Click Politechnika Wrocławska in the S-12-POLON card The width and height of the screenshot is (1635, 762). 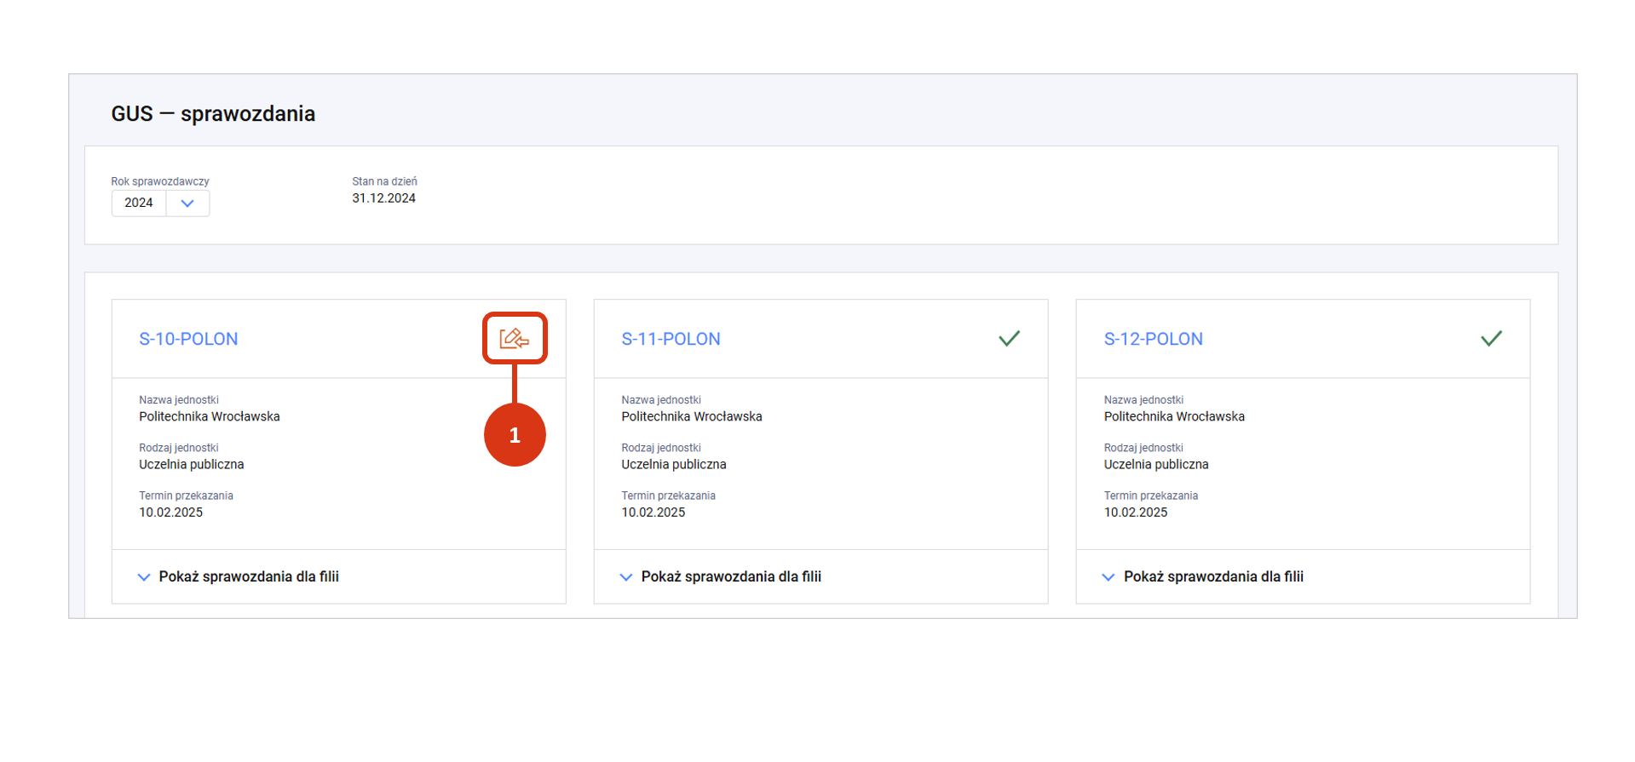(x=1174, y=416)
